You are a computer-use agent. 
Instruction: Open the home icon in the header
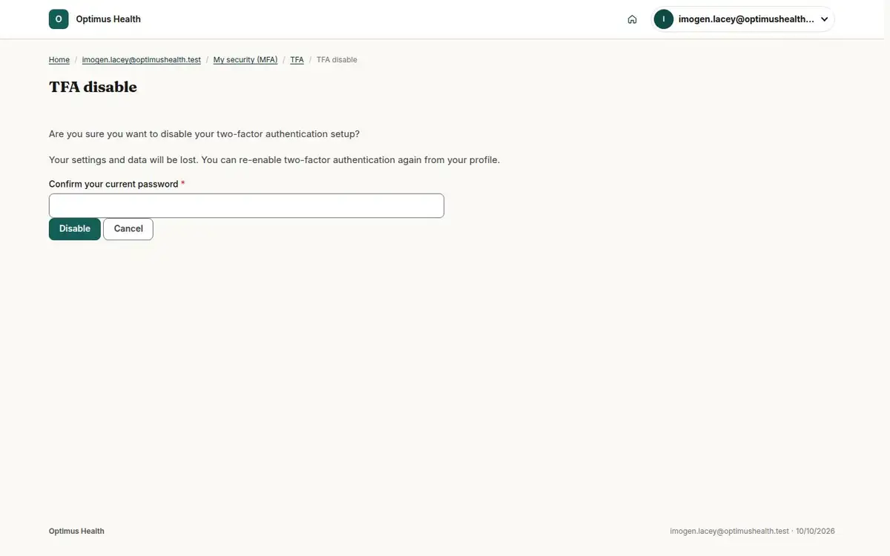tap(632, 19)
